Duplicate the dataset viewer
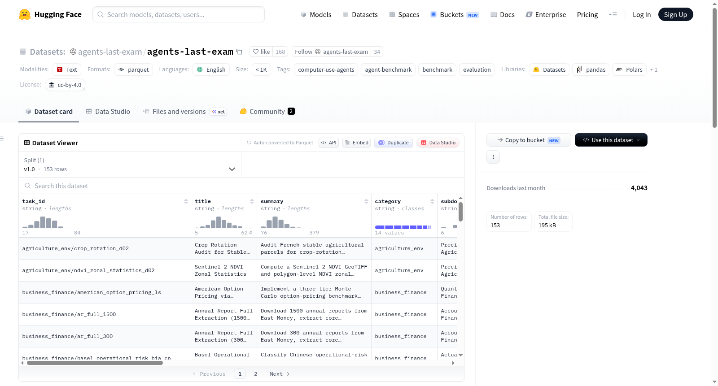718x386 pixels. [393, 143]
